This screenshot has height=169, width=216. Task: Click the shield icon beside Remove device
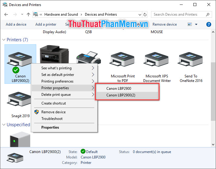[x=37, y=112]
